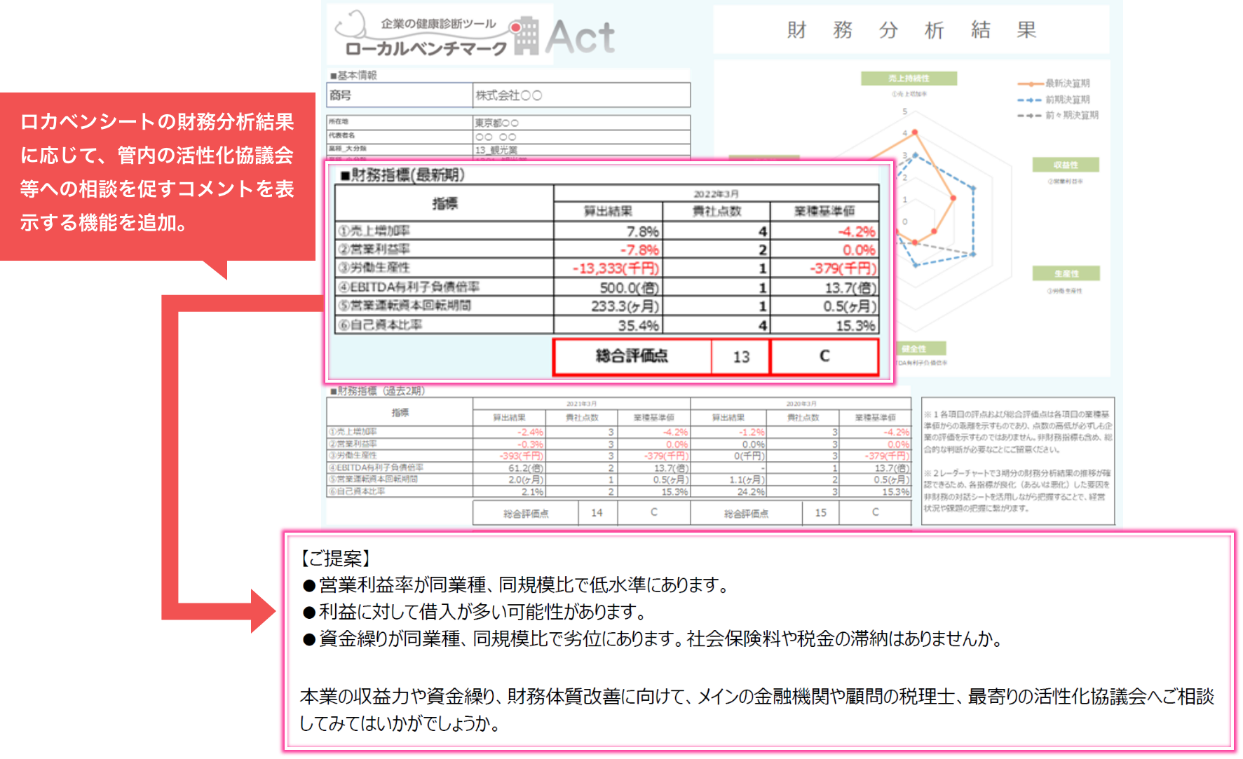Click the past total score 15

(x=820, y=512)
